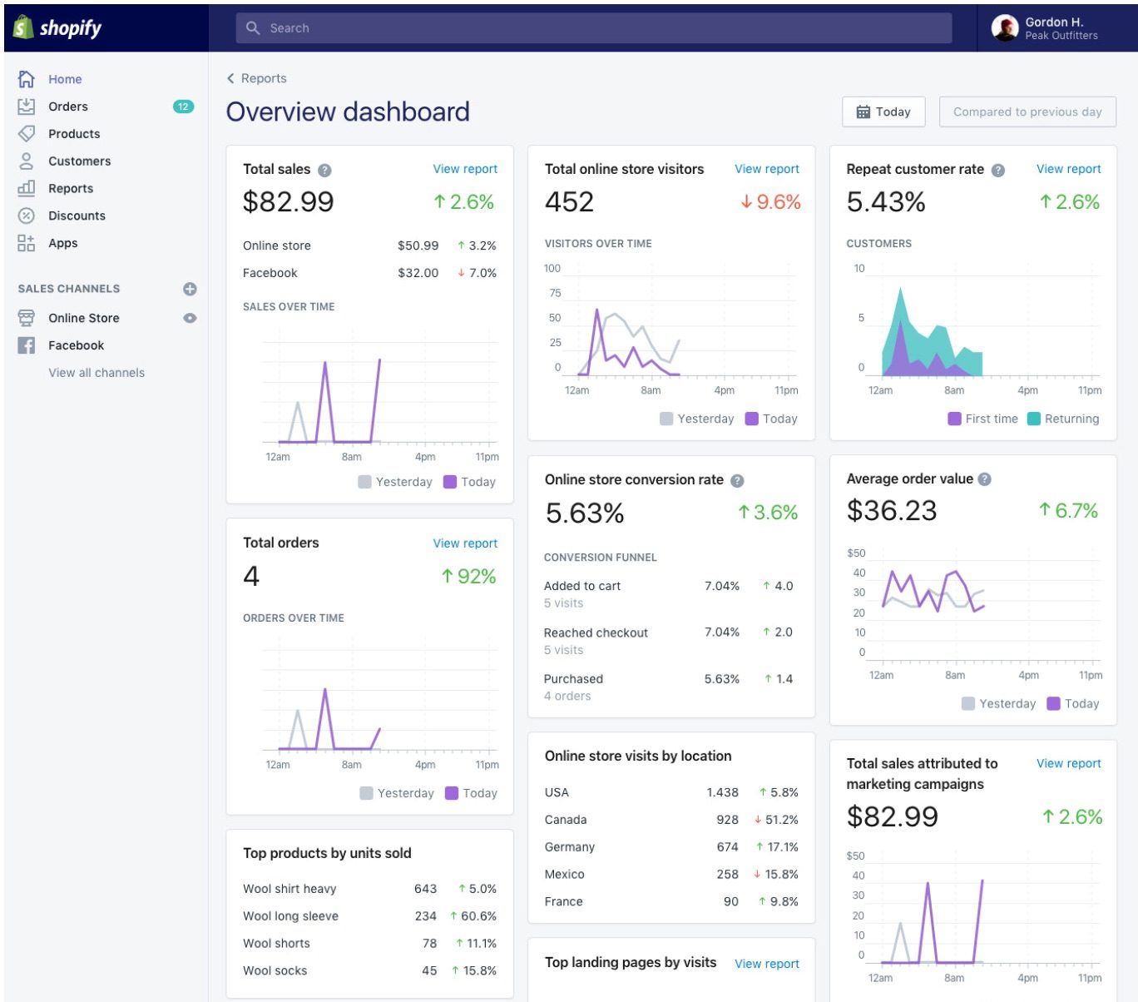The height and width of the screenshot is (1002, 1138).
Task: Click the back chevron next to Reports
Action: [x=230, y=77]
